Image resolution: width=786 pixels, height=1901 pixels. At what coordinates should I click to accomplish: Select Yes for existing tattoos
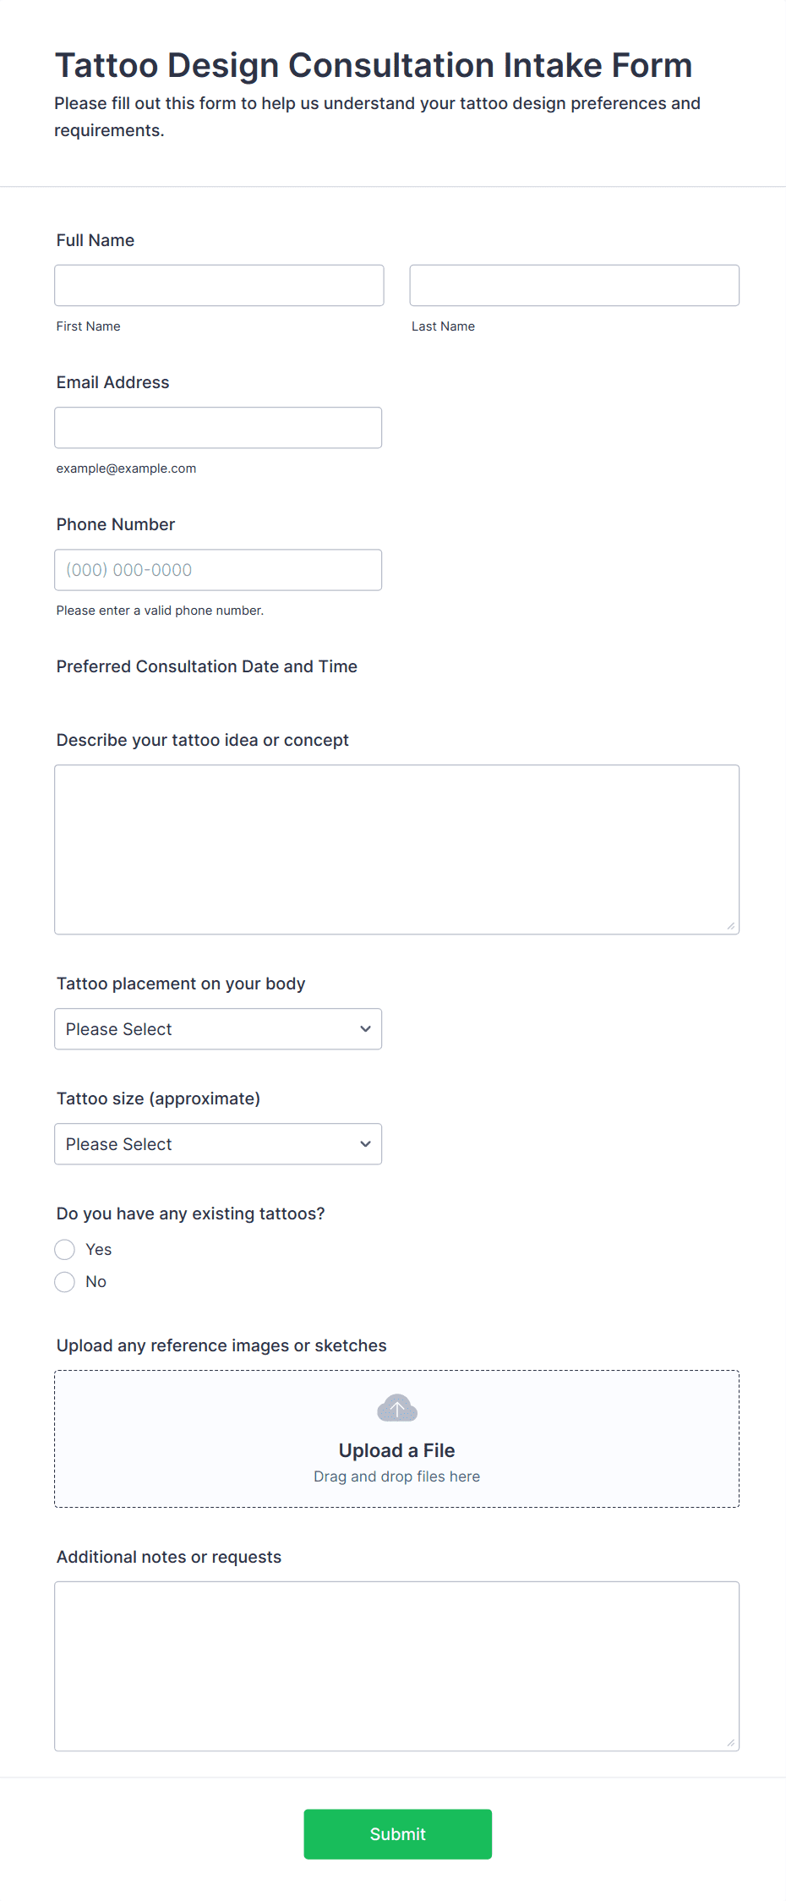click(65, 1250)
